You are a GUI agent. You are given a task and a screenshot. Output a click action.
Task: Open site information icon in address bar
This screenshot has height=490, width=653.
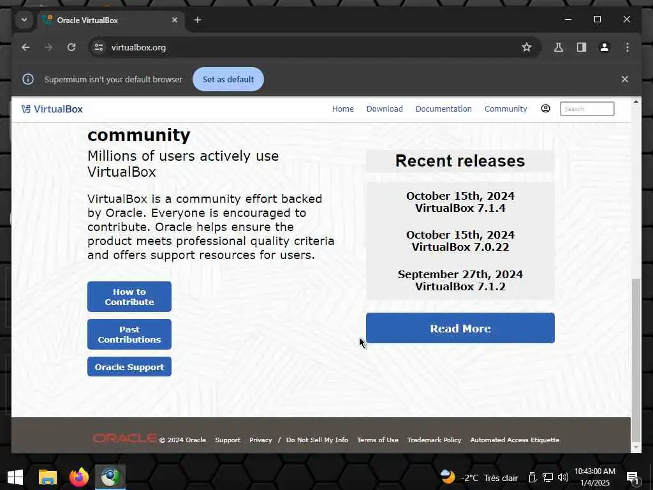tap(99, 47)
